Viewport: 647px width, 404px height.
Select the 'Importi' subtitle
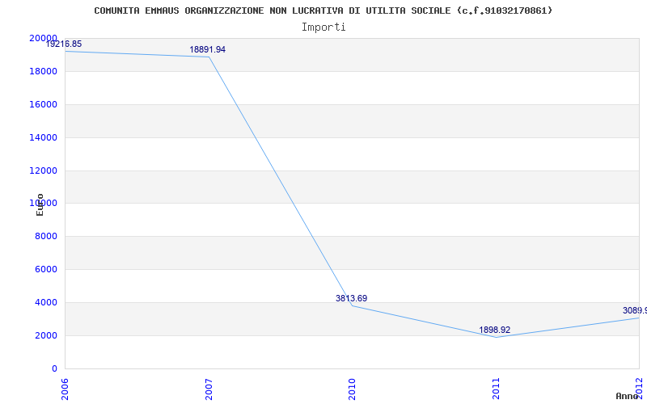pyautogui.click(x=323, y=27)
